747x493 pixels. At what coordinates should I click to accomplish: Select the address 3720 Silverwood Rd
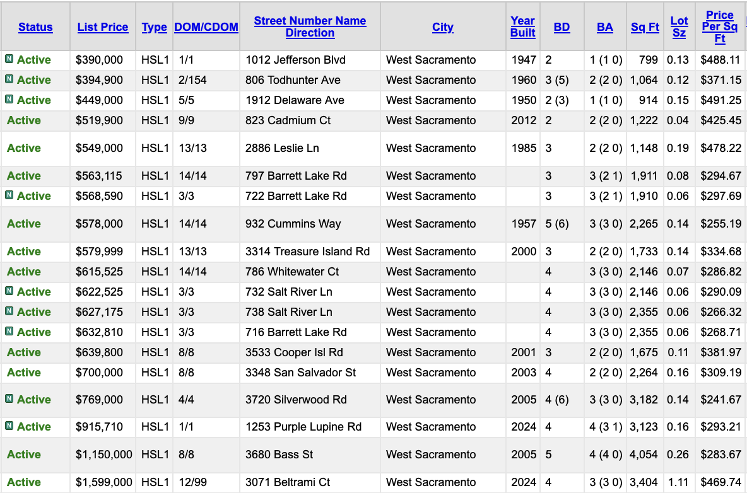[296, 400]
